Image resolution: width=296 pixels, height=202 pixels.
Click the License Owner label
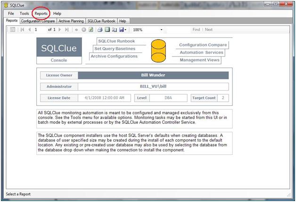pos(59,75)
